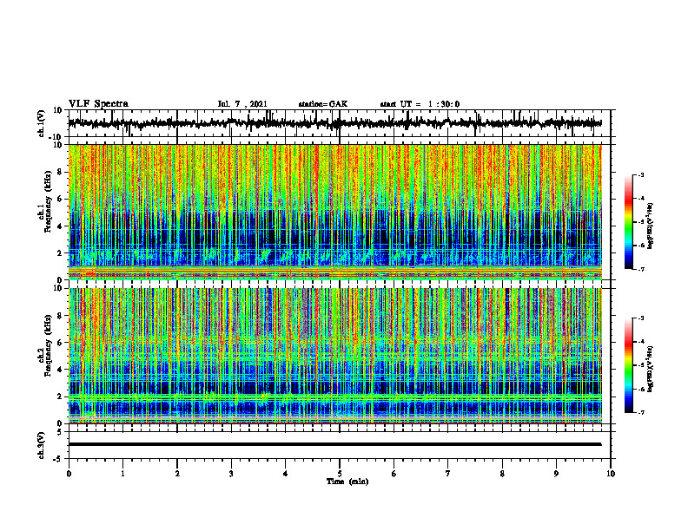The height and width of the screenshot is (531, 688).
Task: Click time axis tick label '10'
Action: [611, 474]
